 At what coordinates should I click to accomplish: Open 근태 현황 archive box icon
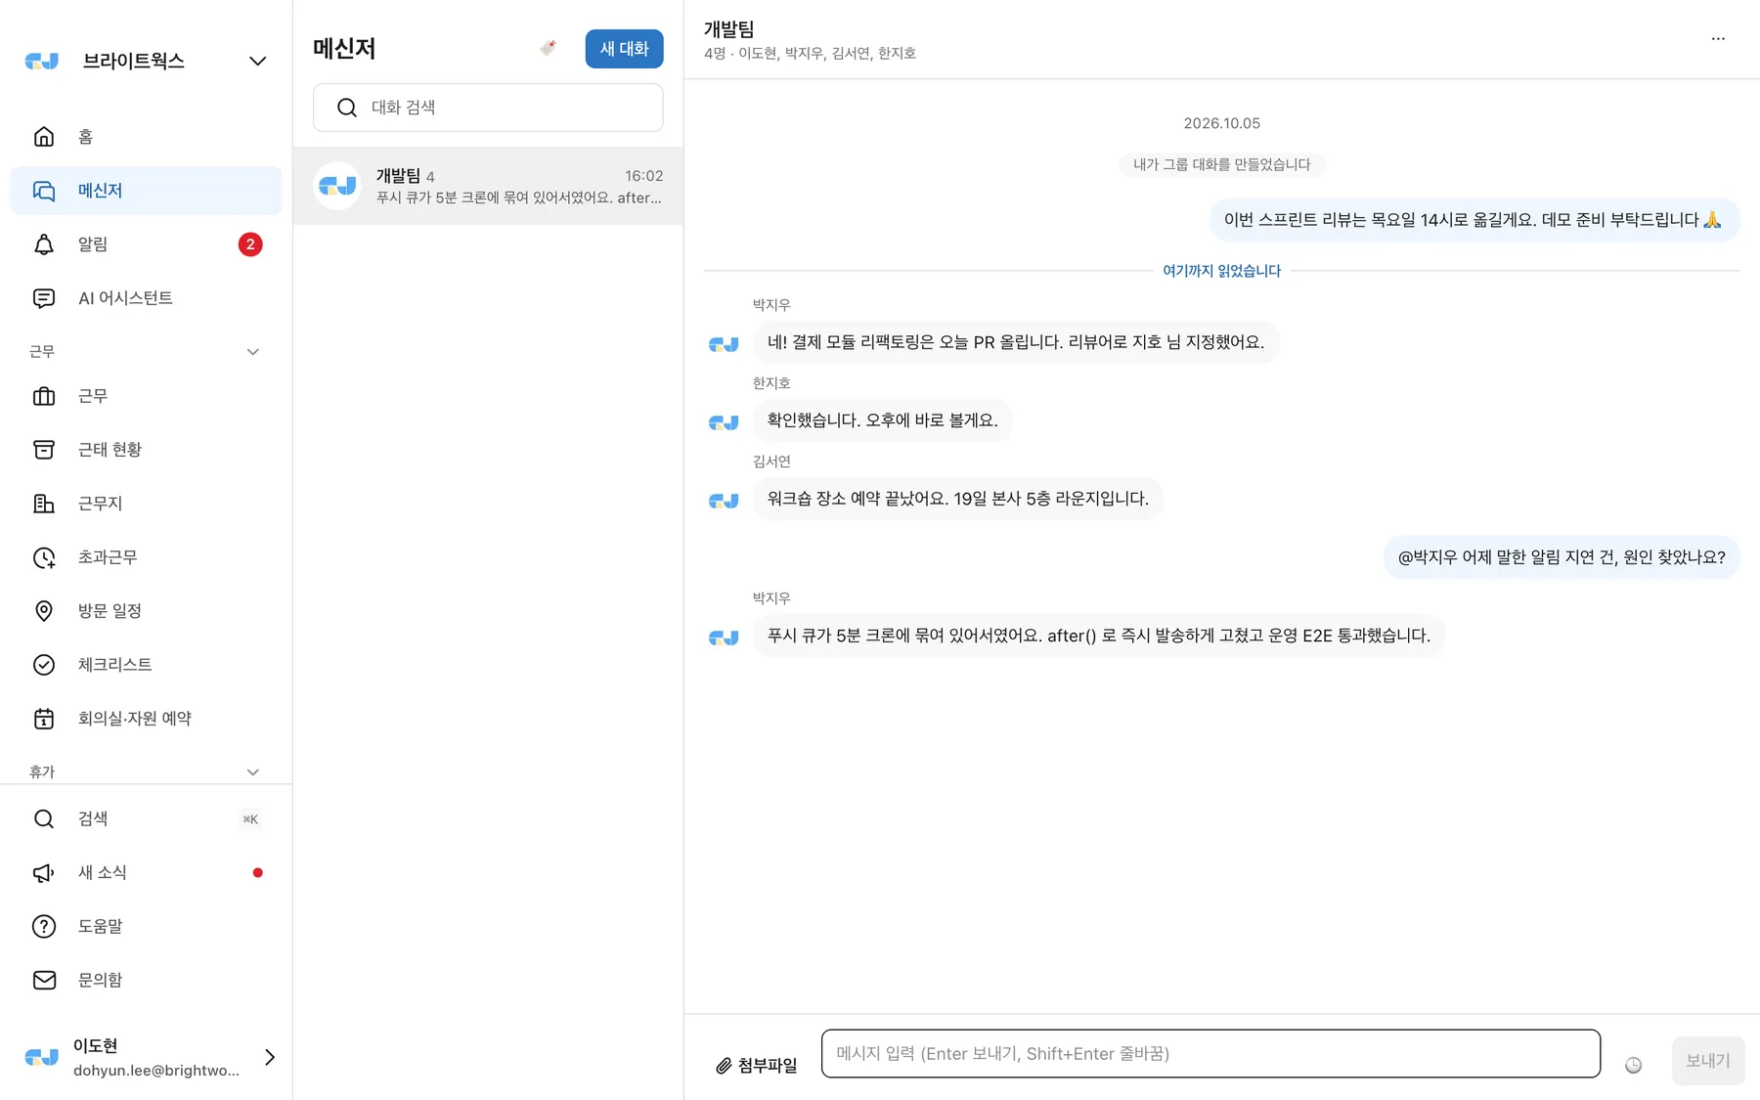(x=44, y=450)
